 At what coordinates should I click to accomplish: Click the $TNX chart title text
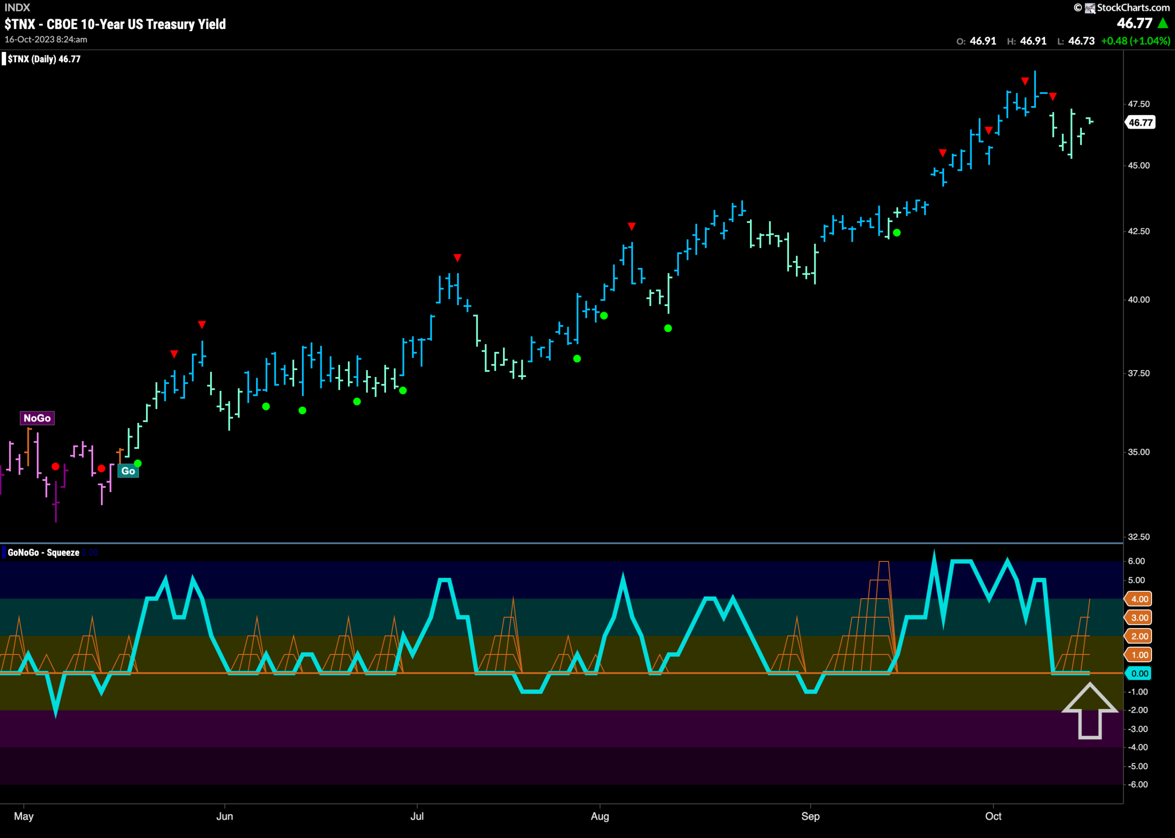(115, 24)
